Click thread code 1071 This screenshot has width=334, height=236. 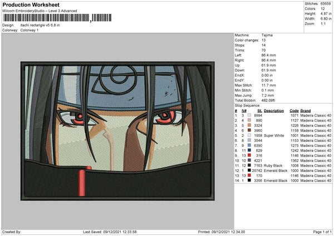pyautogui.click(x=294, y=115)
